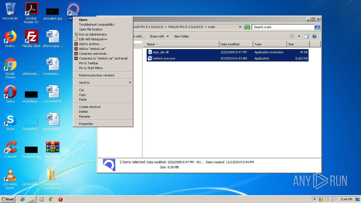Select annualpst.jpg desktop file
Viewport: 361px width, 203px height.
(x=52, y=14)
